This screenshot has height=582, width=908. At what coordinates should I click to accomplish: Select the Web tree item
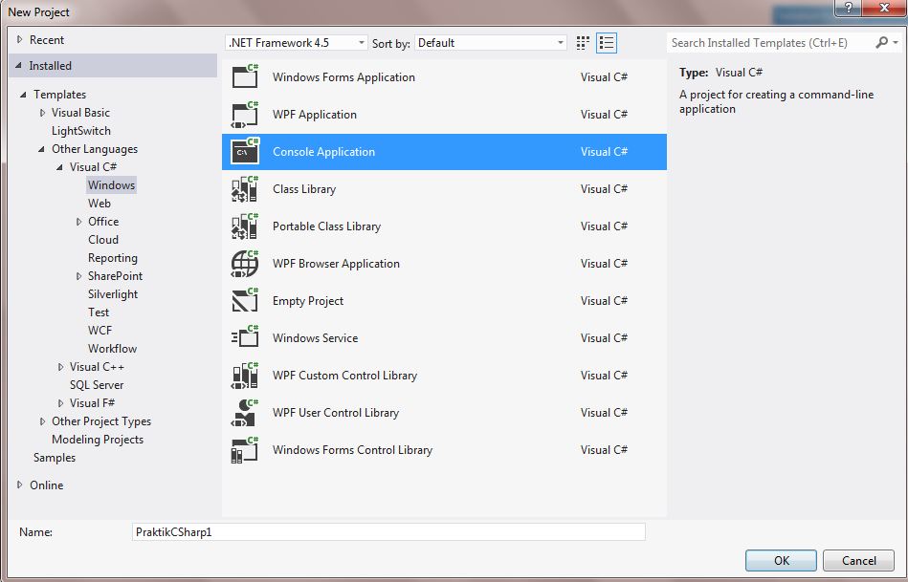(99, 203)
